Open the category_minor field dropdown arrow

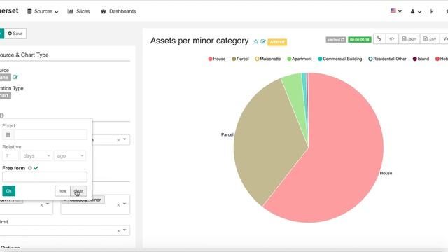point(125,204)
